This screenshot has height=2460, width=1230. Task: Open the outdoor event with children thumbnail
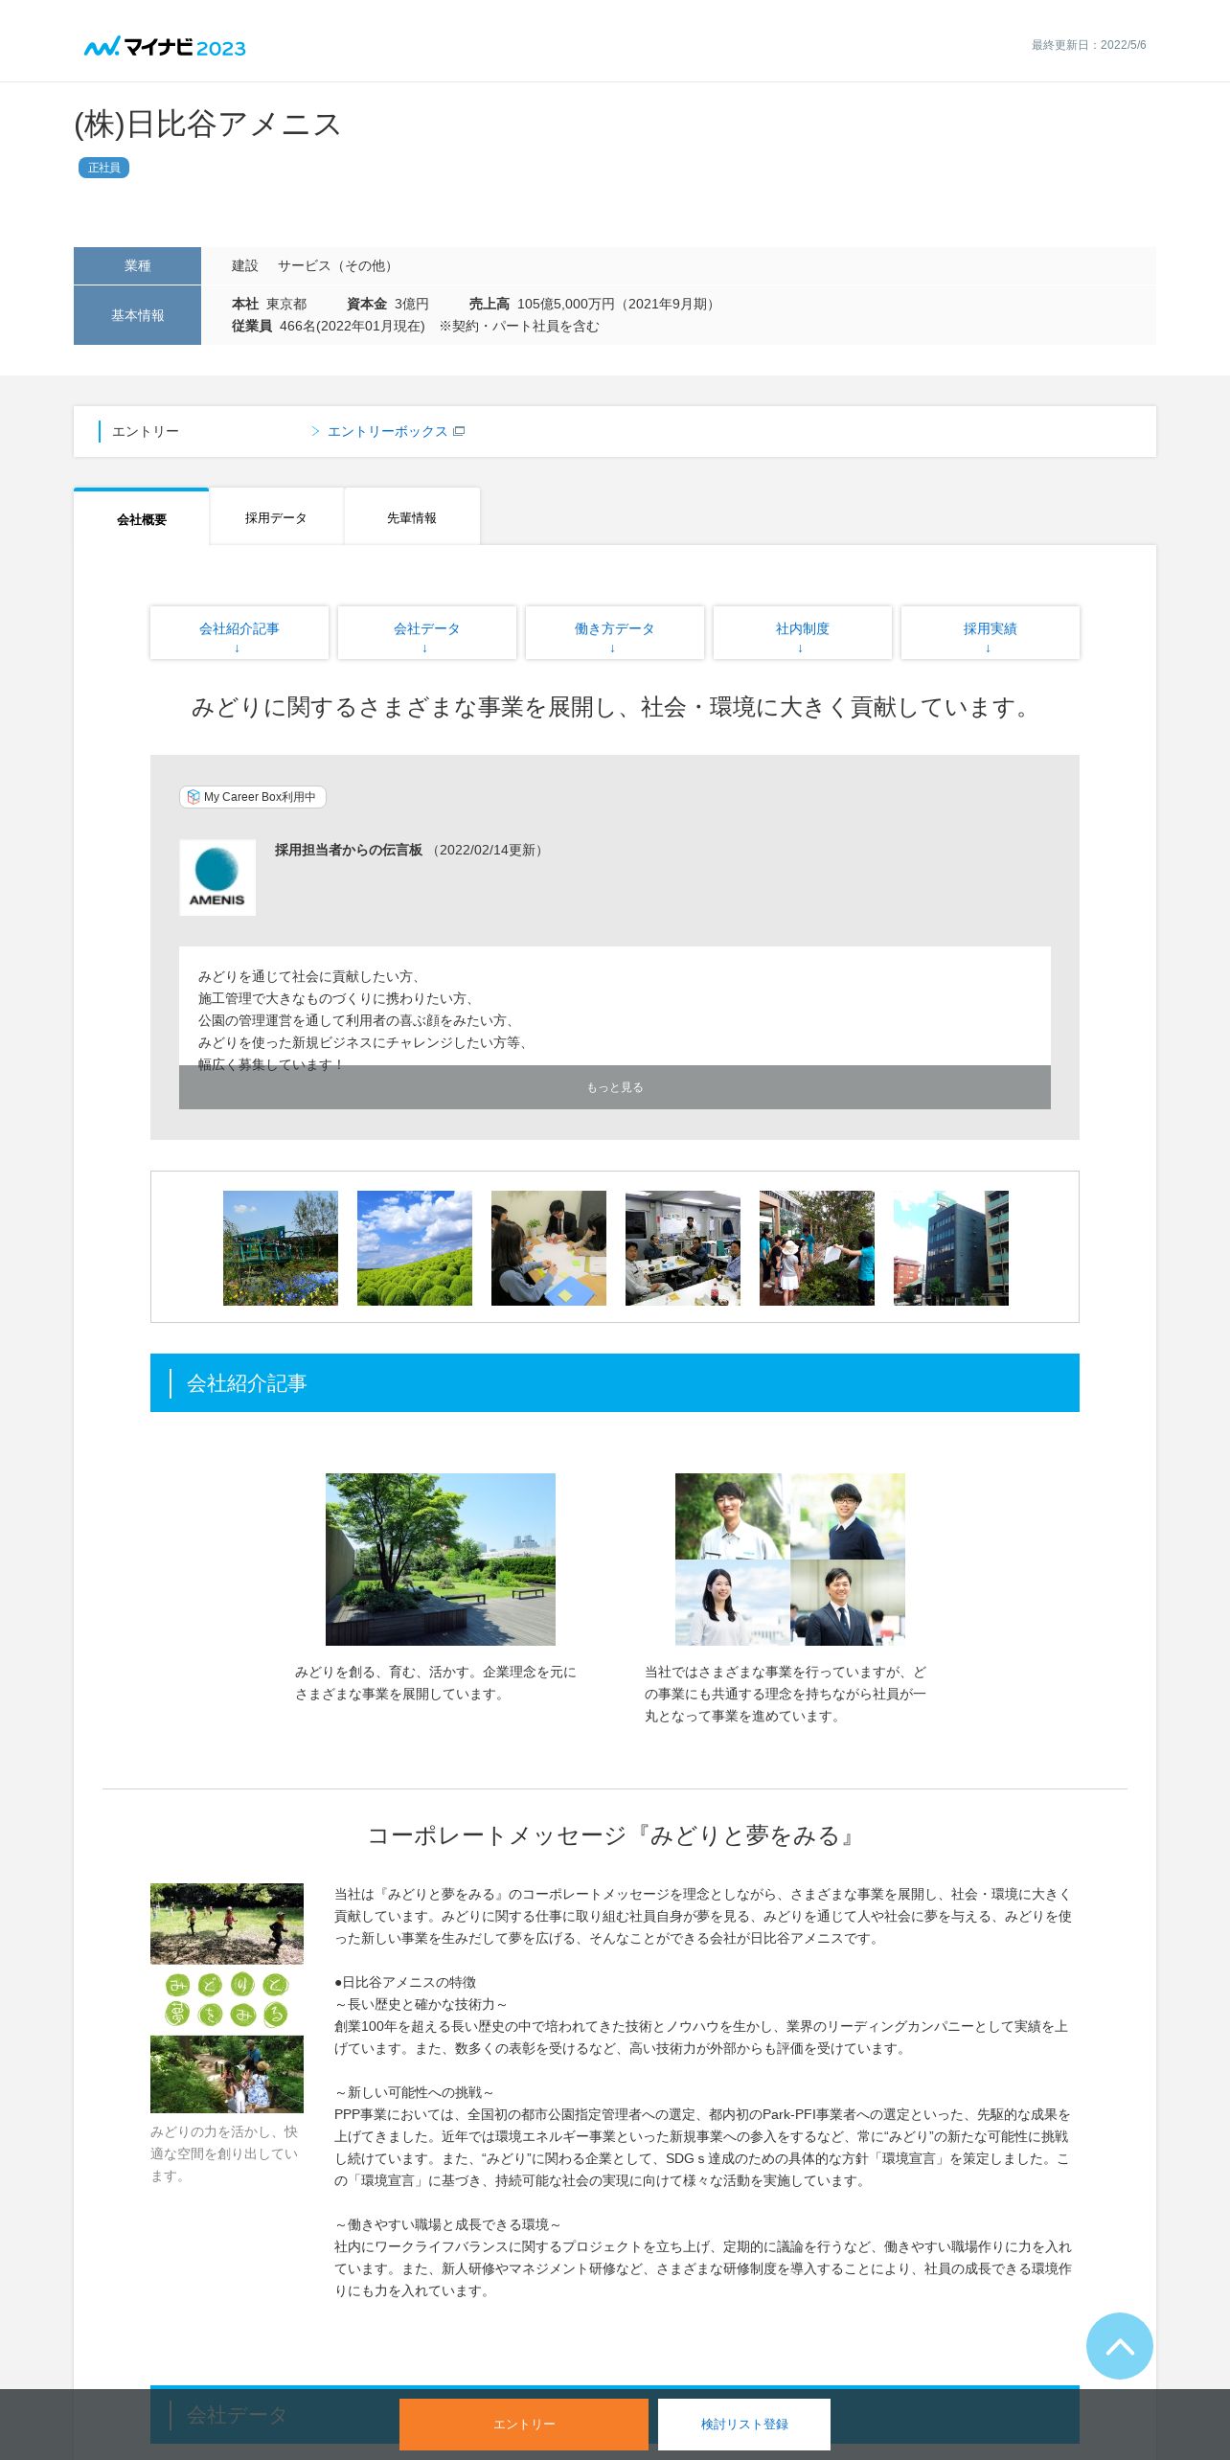coord(817,1248)
